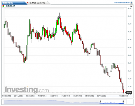Click the 12/08/2015 date label
The height and width of the screenshot is (106, 135).
(102, 96)
